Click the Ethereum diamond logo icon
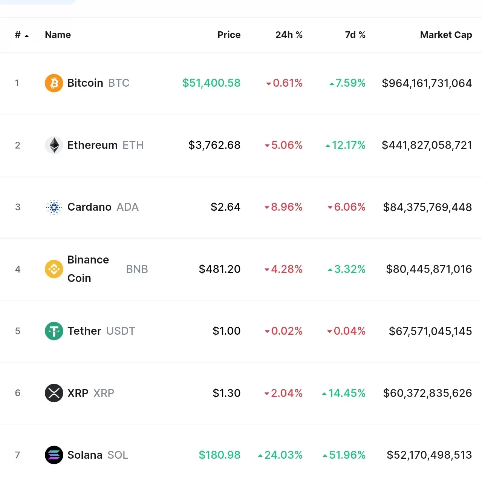The height and width of the screenshot is (484, 482). pyautogui.click(x=54, y=145)
